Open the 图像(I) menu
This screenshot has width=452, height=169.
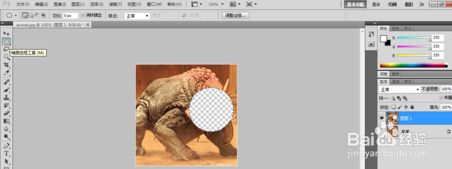click(x=60, y=5)
